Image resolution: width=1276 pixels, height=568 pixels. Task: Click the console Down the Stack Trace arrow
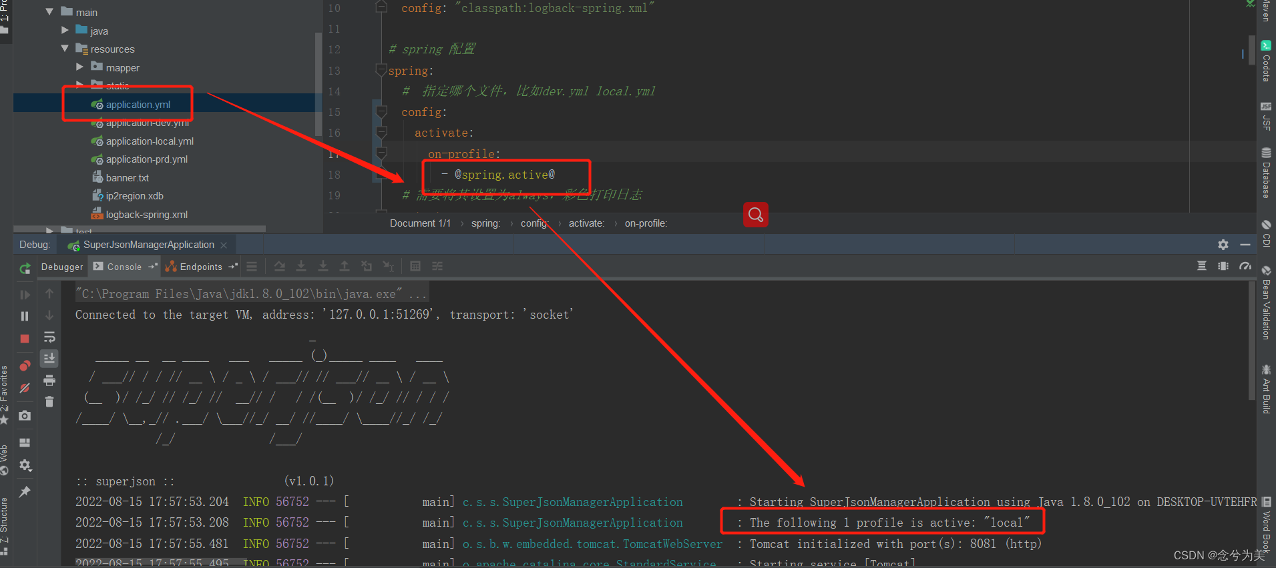click(x=49, y=315)
